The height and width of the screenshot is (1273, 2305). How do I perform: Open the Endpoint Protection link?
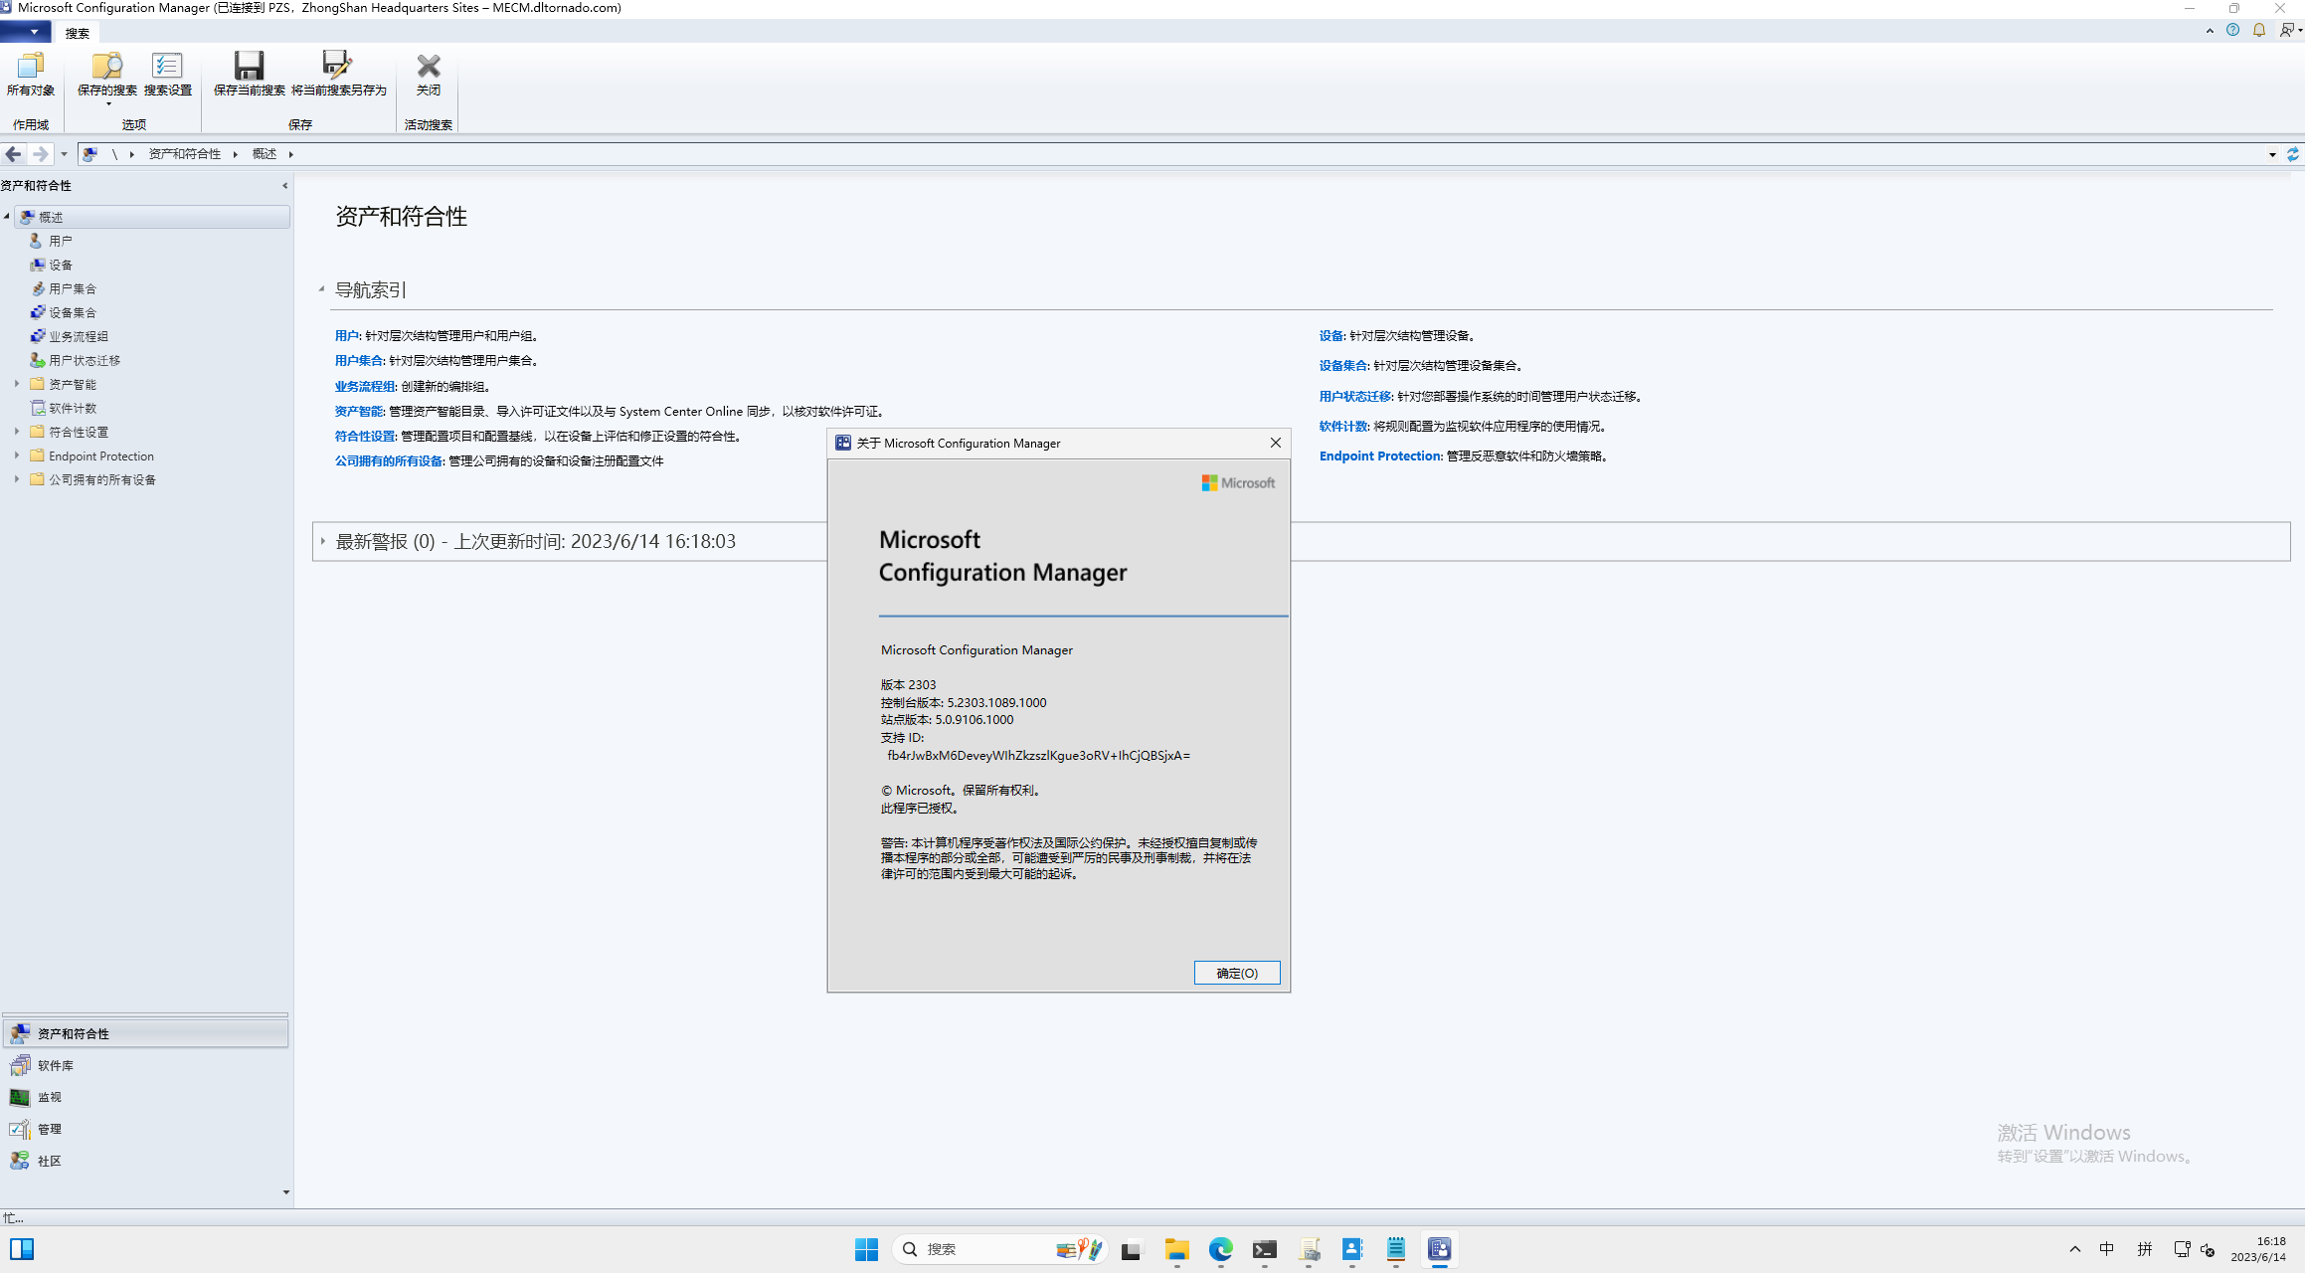coord(1379,455)
